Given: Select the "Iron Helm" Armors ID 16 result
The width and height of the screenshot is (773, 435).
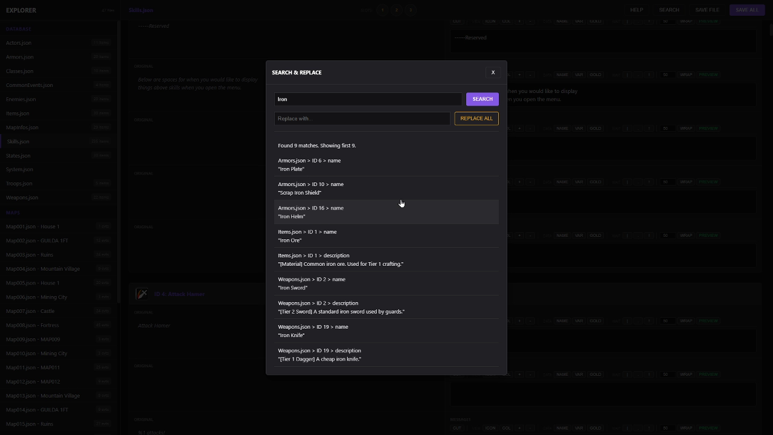Looking at the screenshot, I should (386, 212).
